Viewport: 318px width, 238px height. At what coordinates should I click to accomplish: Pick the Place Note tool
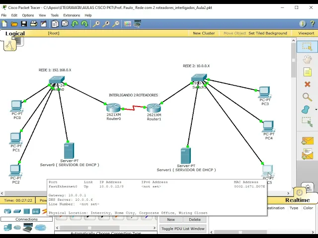coord(307,72)
